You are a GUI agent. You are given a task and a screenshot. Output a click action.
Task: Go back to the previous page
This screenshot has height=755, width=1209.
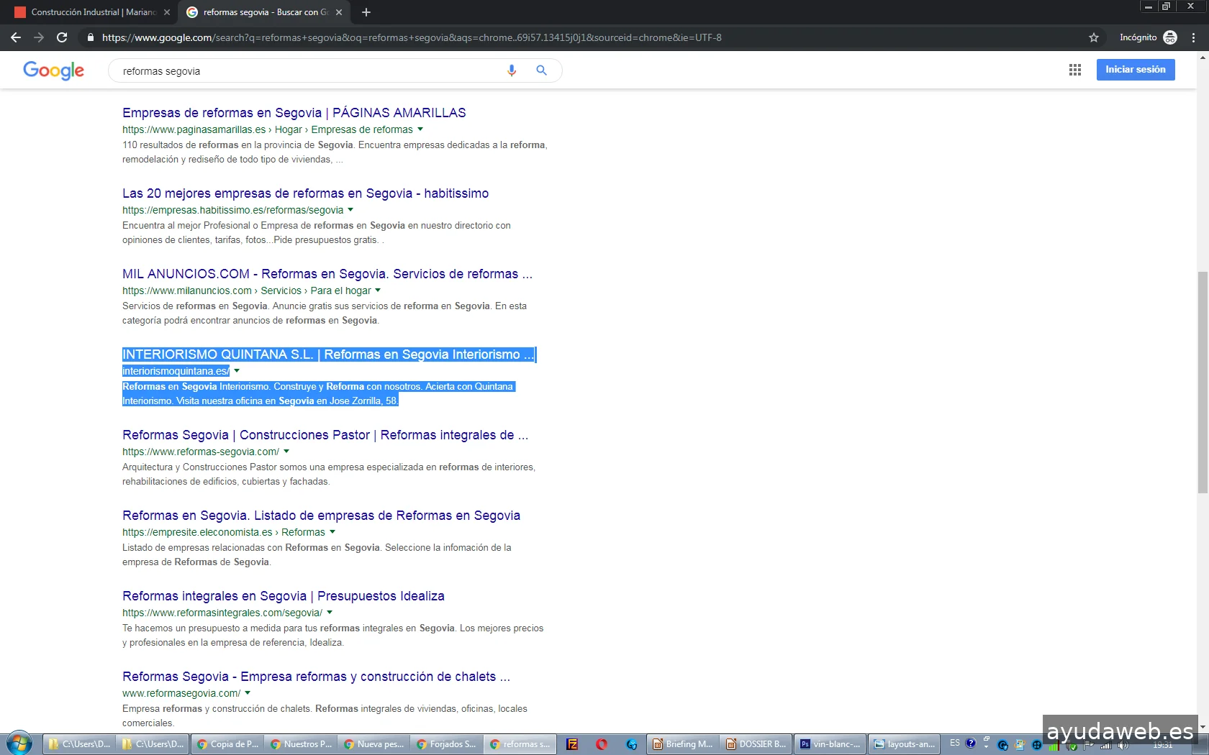[16, 37]
